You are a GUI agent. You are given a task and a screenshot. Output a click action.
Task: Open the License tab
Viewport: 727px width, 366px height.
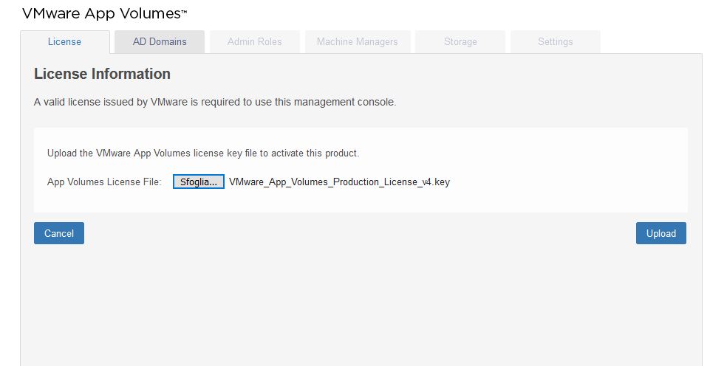65,42
